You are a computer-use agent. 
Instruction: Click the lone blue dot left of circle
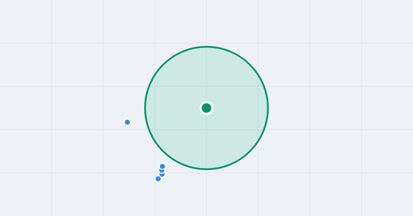[x=127, y=122]
